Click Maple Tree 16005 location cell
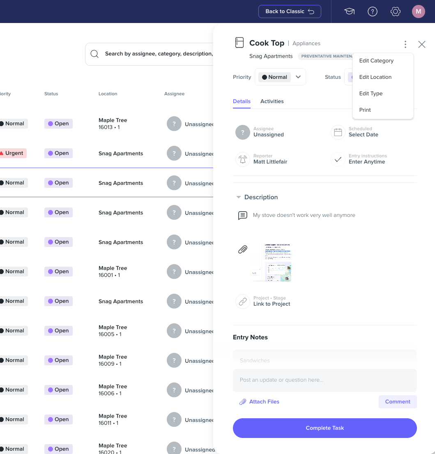Viewport: 435px width, 454px height. tap(113, 331)
